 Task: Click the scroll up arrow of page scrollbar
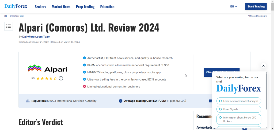[x=272, y=2]
